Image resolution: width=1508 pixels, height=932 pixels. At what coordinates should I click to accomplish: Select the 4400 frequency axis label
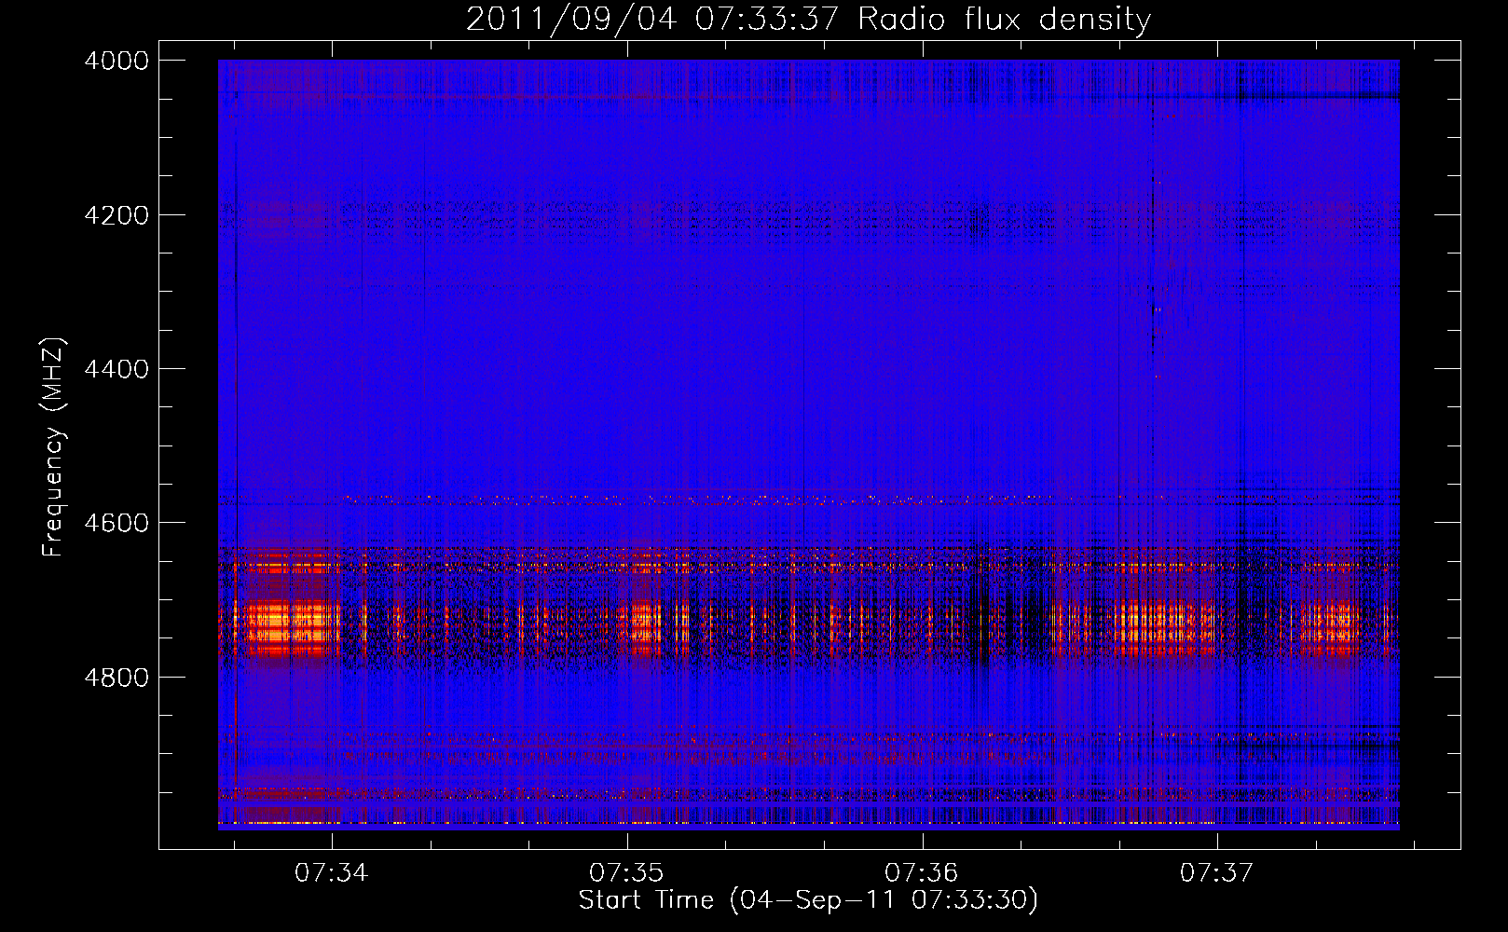[x=117, y=369]
